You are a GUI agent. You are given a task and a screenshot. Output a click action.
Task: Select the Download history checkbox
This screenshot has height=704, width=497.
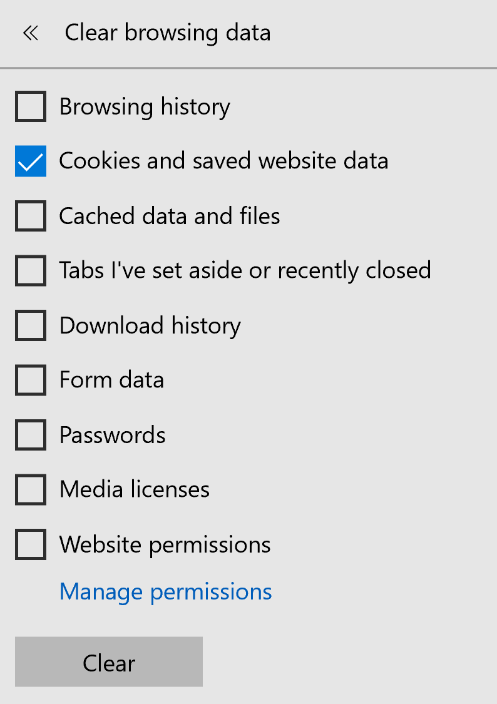tap(31, 325)
